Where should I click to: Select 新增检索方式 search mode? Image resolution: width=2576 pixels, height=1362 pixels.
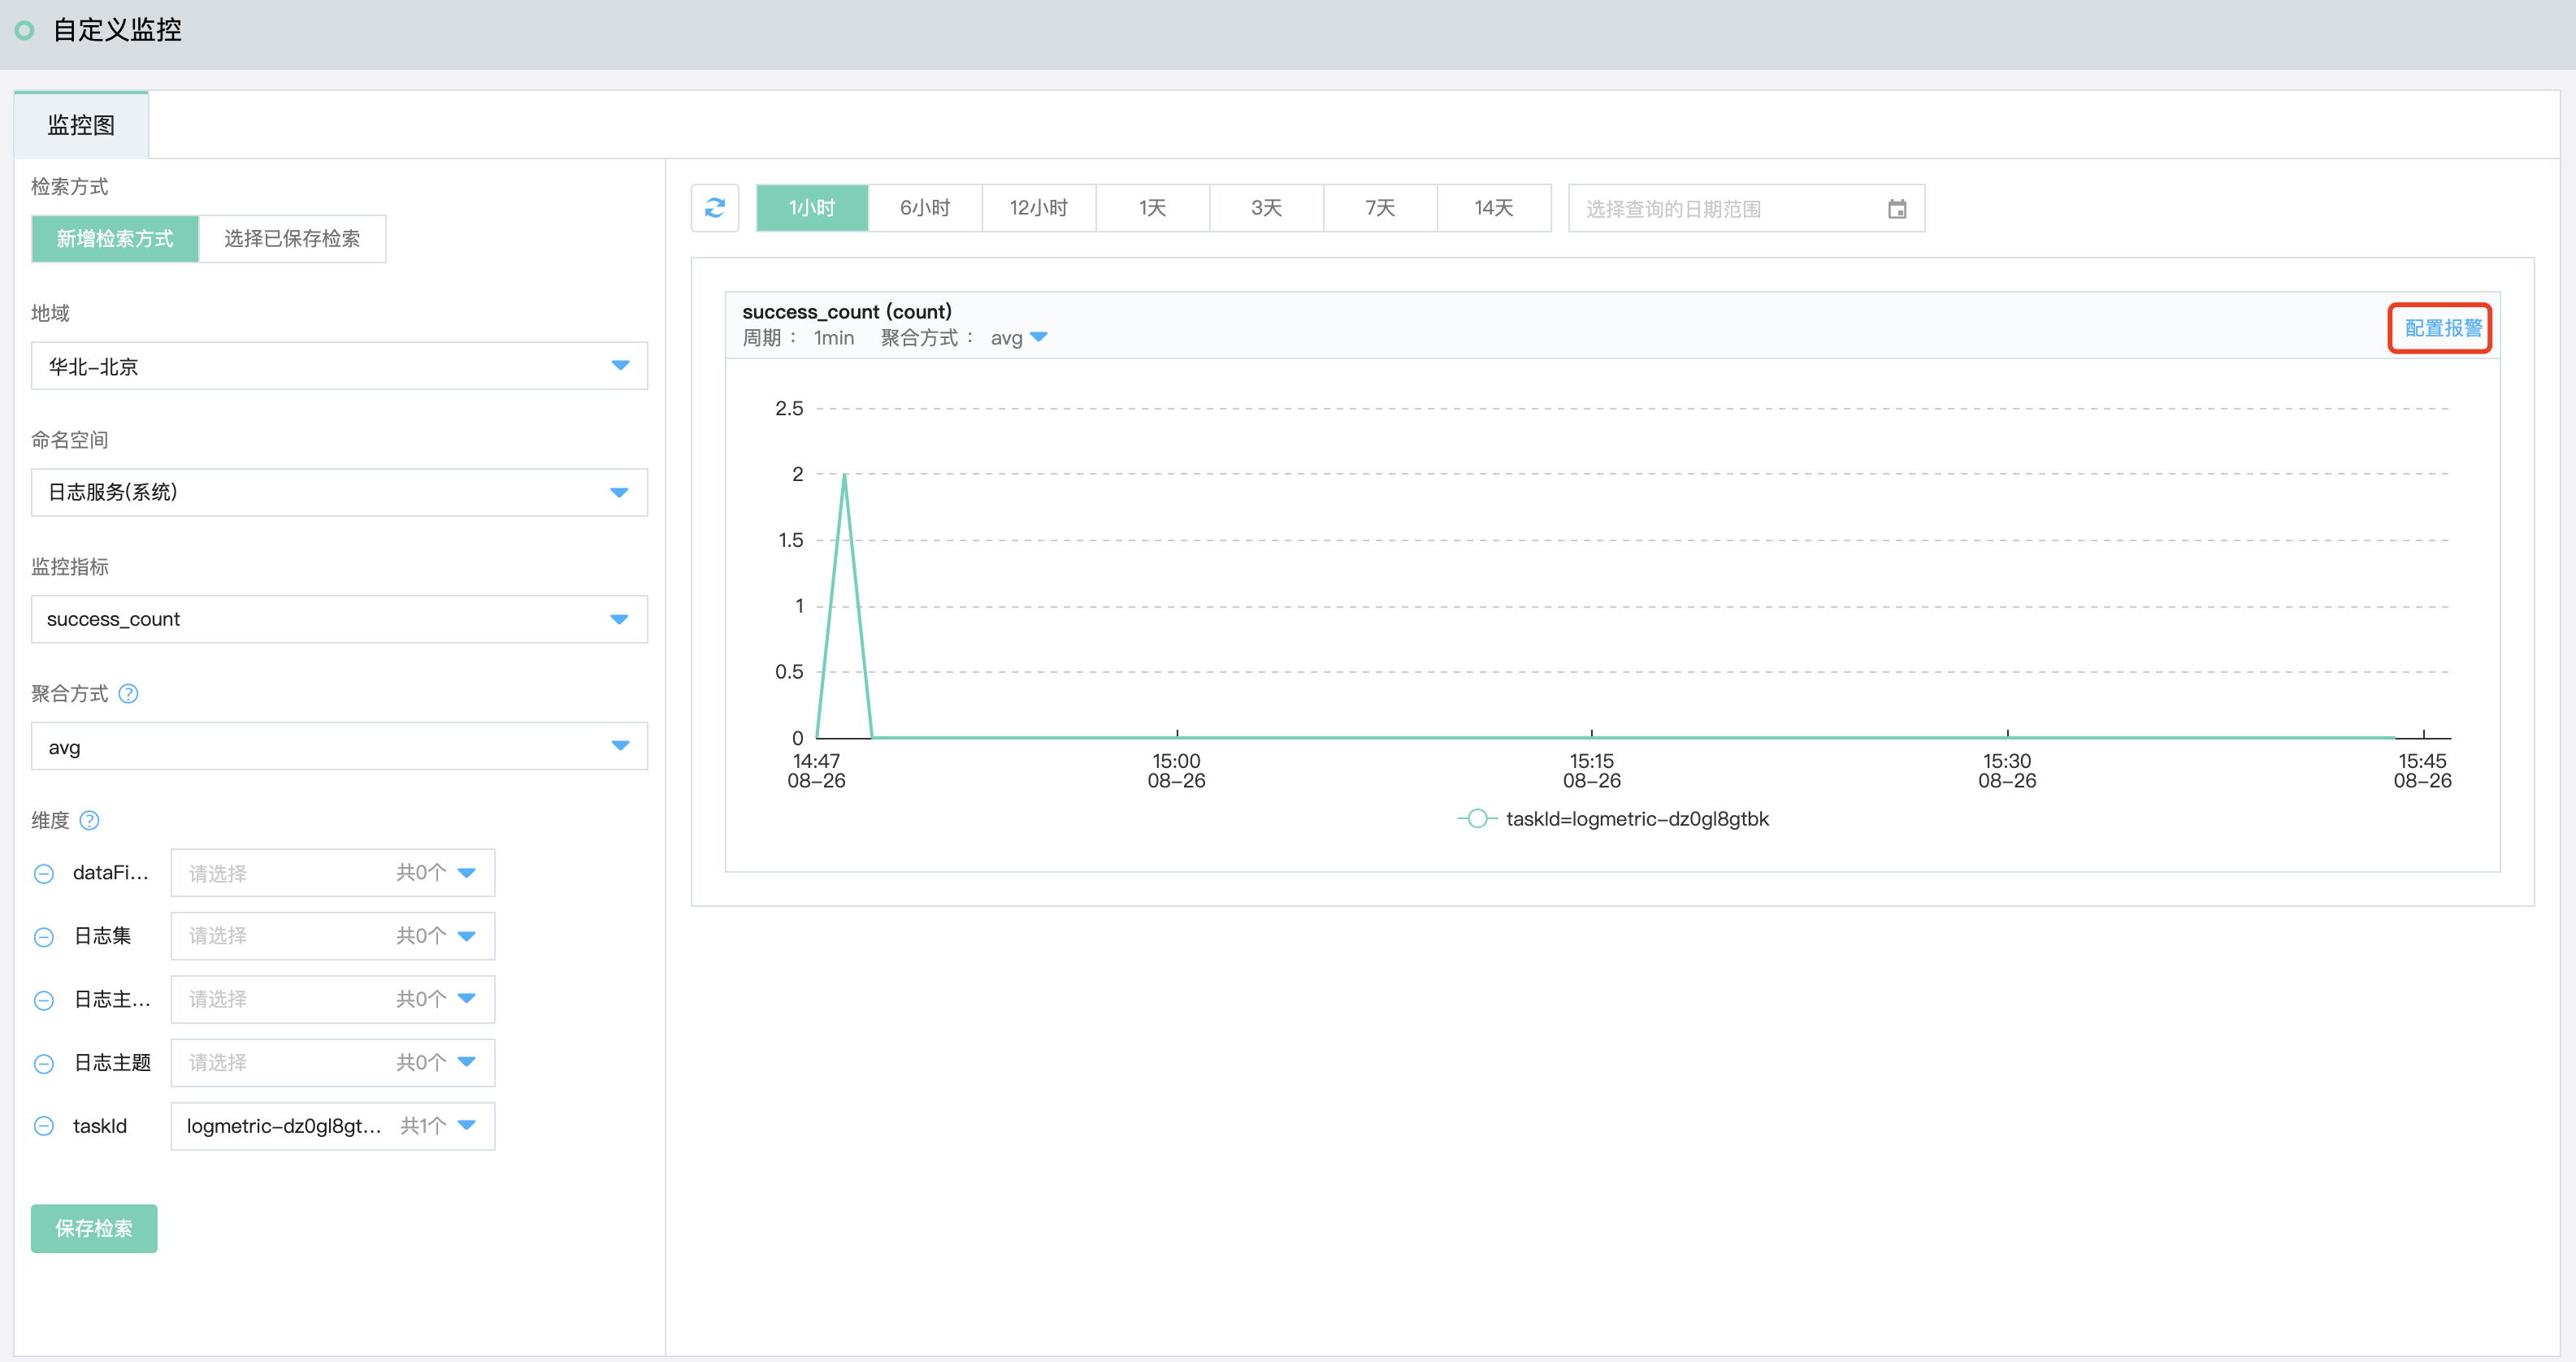115,239
